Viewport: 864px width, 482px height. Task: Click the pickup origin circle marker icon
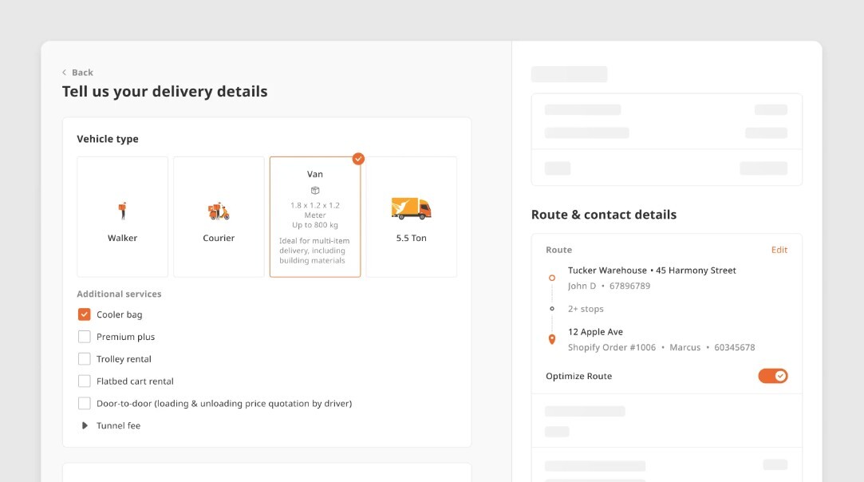pos(551,278)
